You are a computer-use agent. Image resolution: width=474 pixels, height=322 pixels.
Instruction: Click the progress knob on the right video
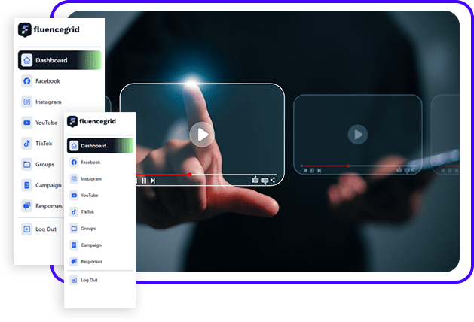point(348,166)
